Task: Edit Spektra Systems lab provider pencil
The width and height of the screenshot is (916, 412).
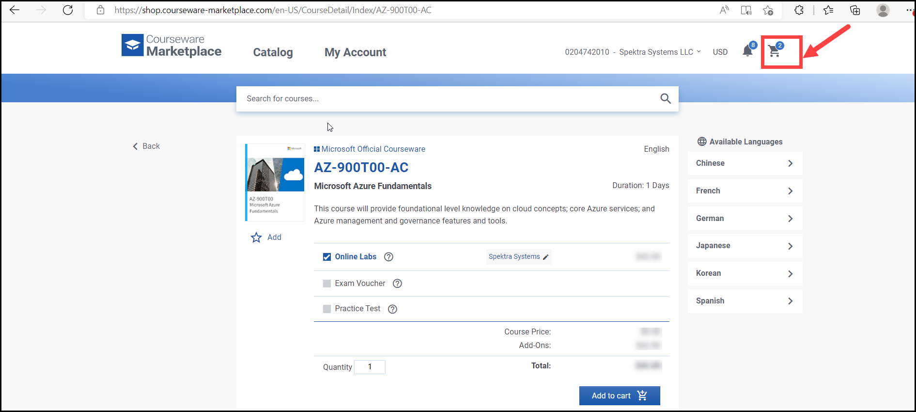Action: coord(546,257)
